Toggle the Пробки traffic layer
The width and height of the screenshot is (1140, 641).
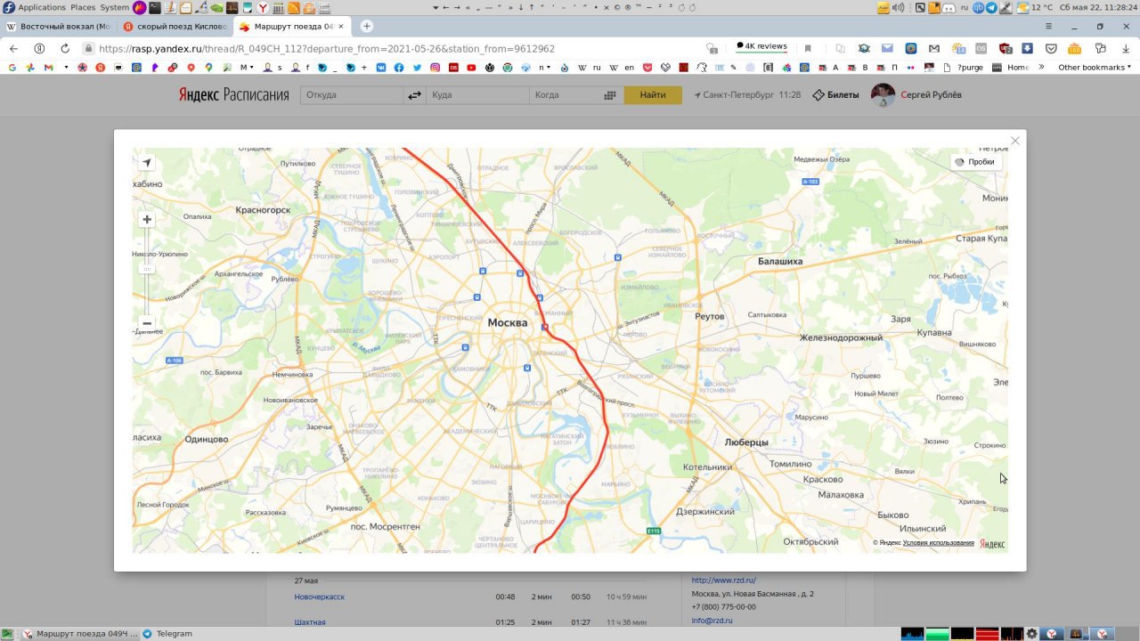click(x=975, y=162)
